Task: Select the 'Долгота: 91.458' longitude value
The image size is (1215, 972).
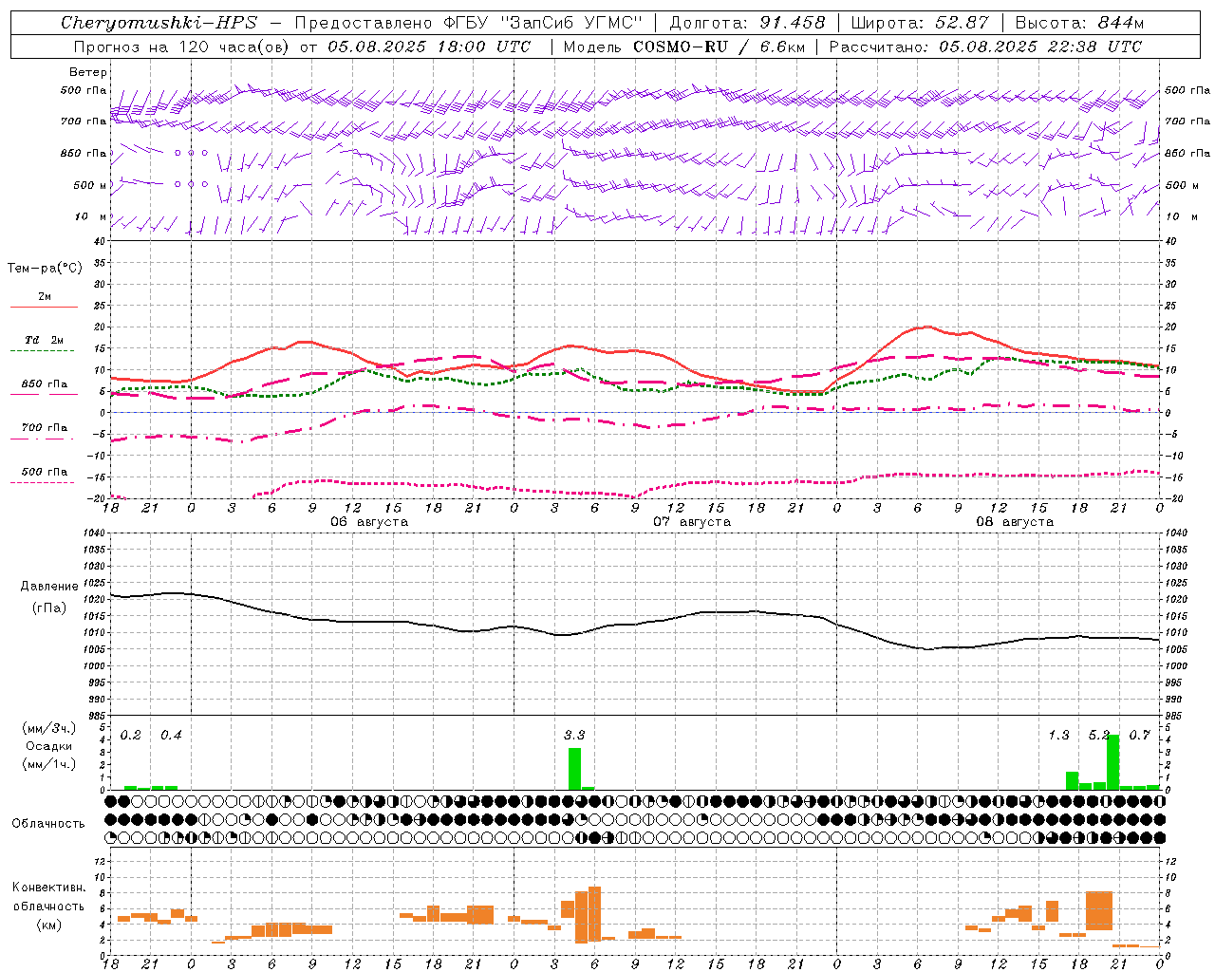Action: coord(747,23)
